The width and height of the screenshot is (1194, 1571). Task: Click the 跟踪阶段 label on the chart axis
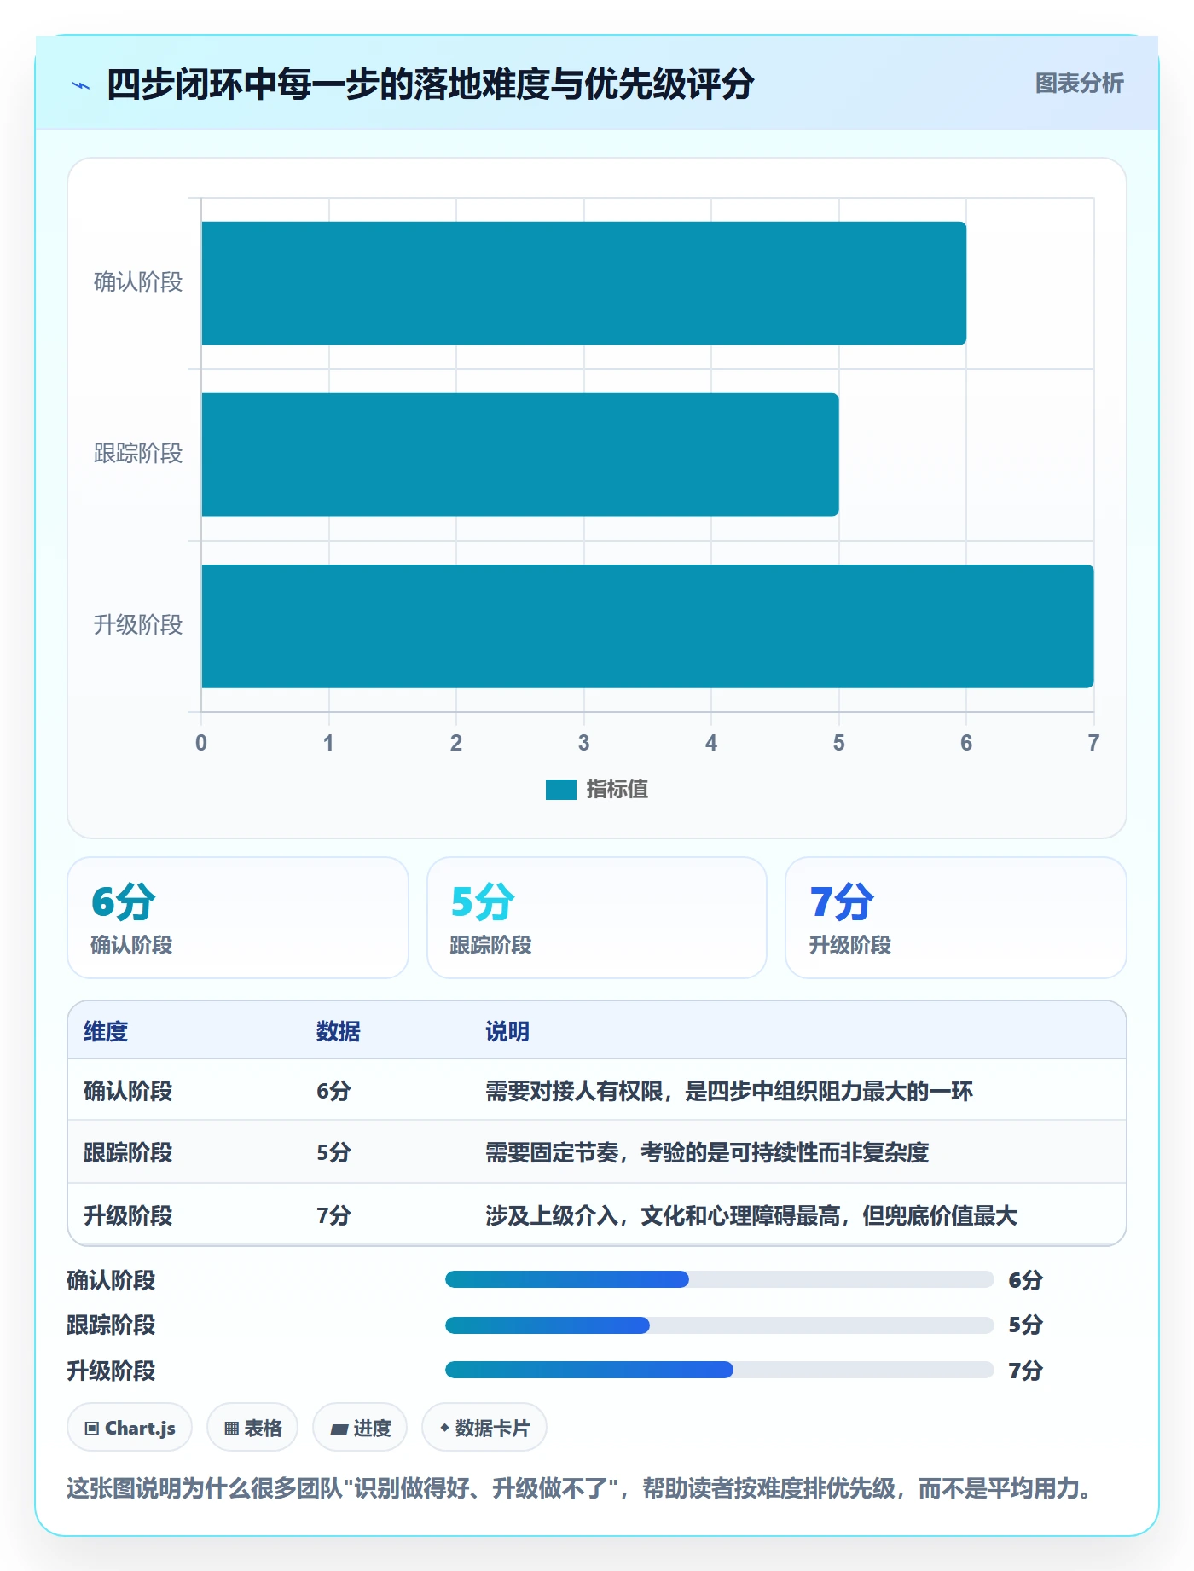[x=138, y=454]
